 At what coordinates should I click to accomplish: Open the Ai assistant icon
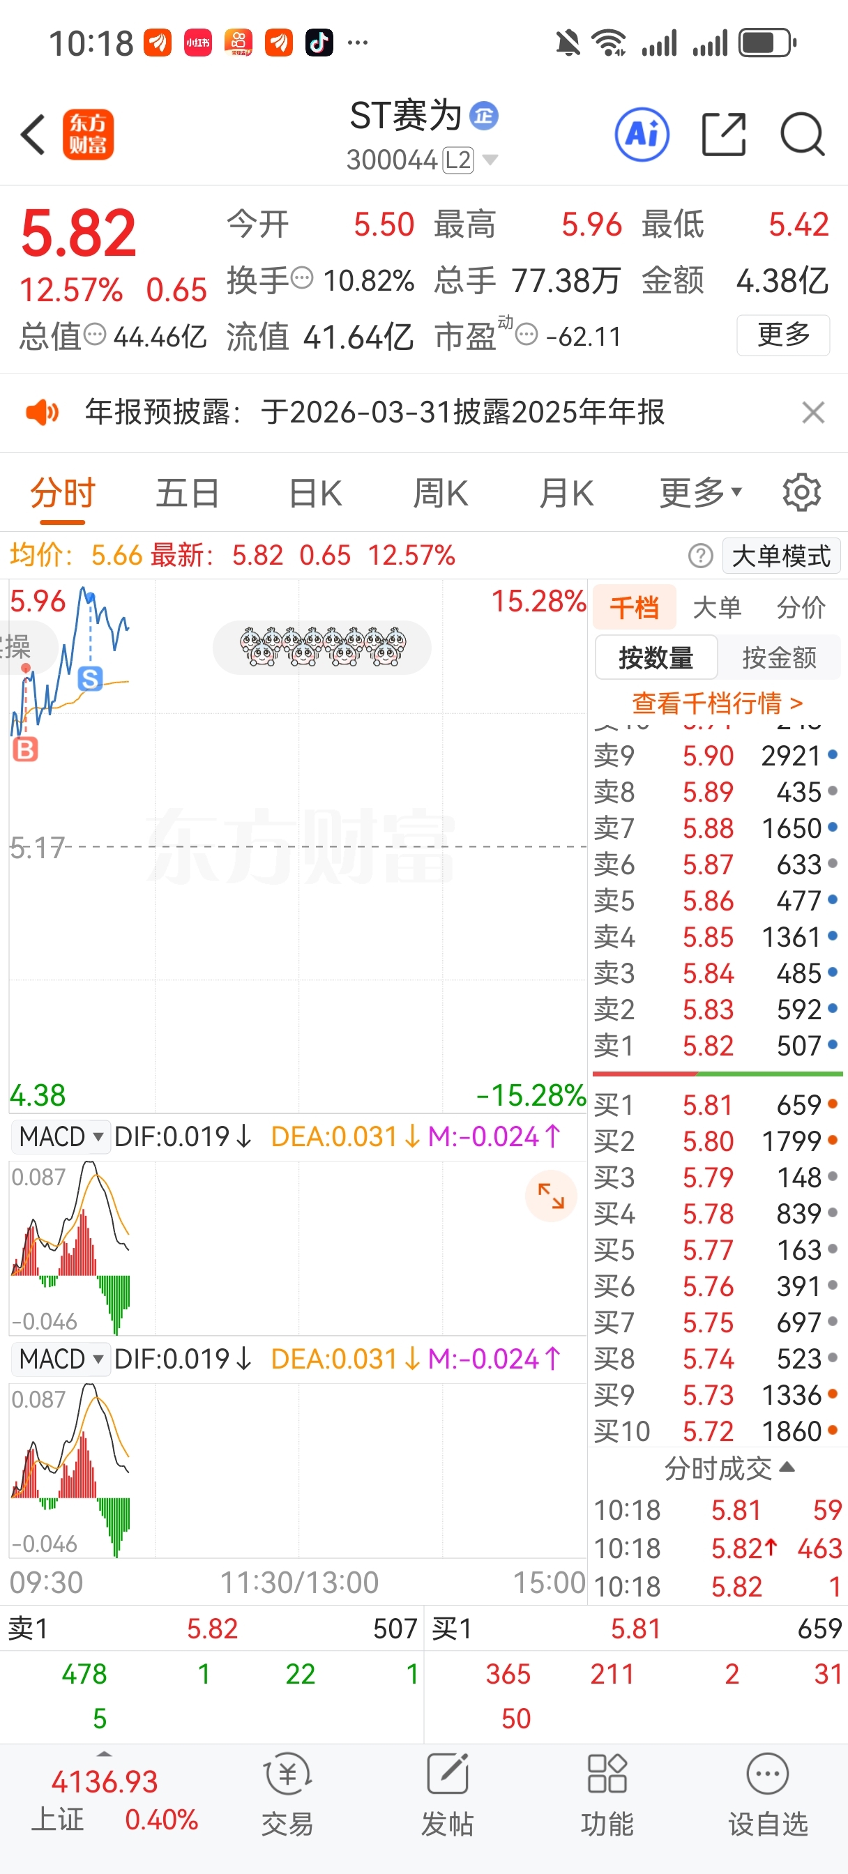coord(642,135)
